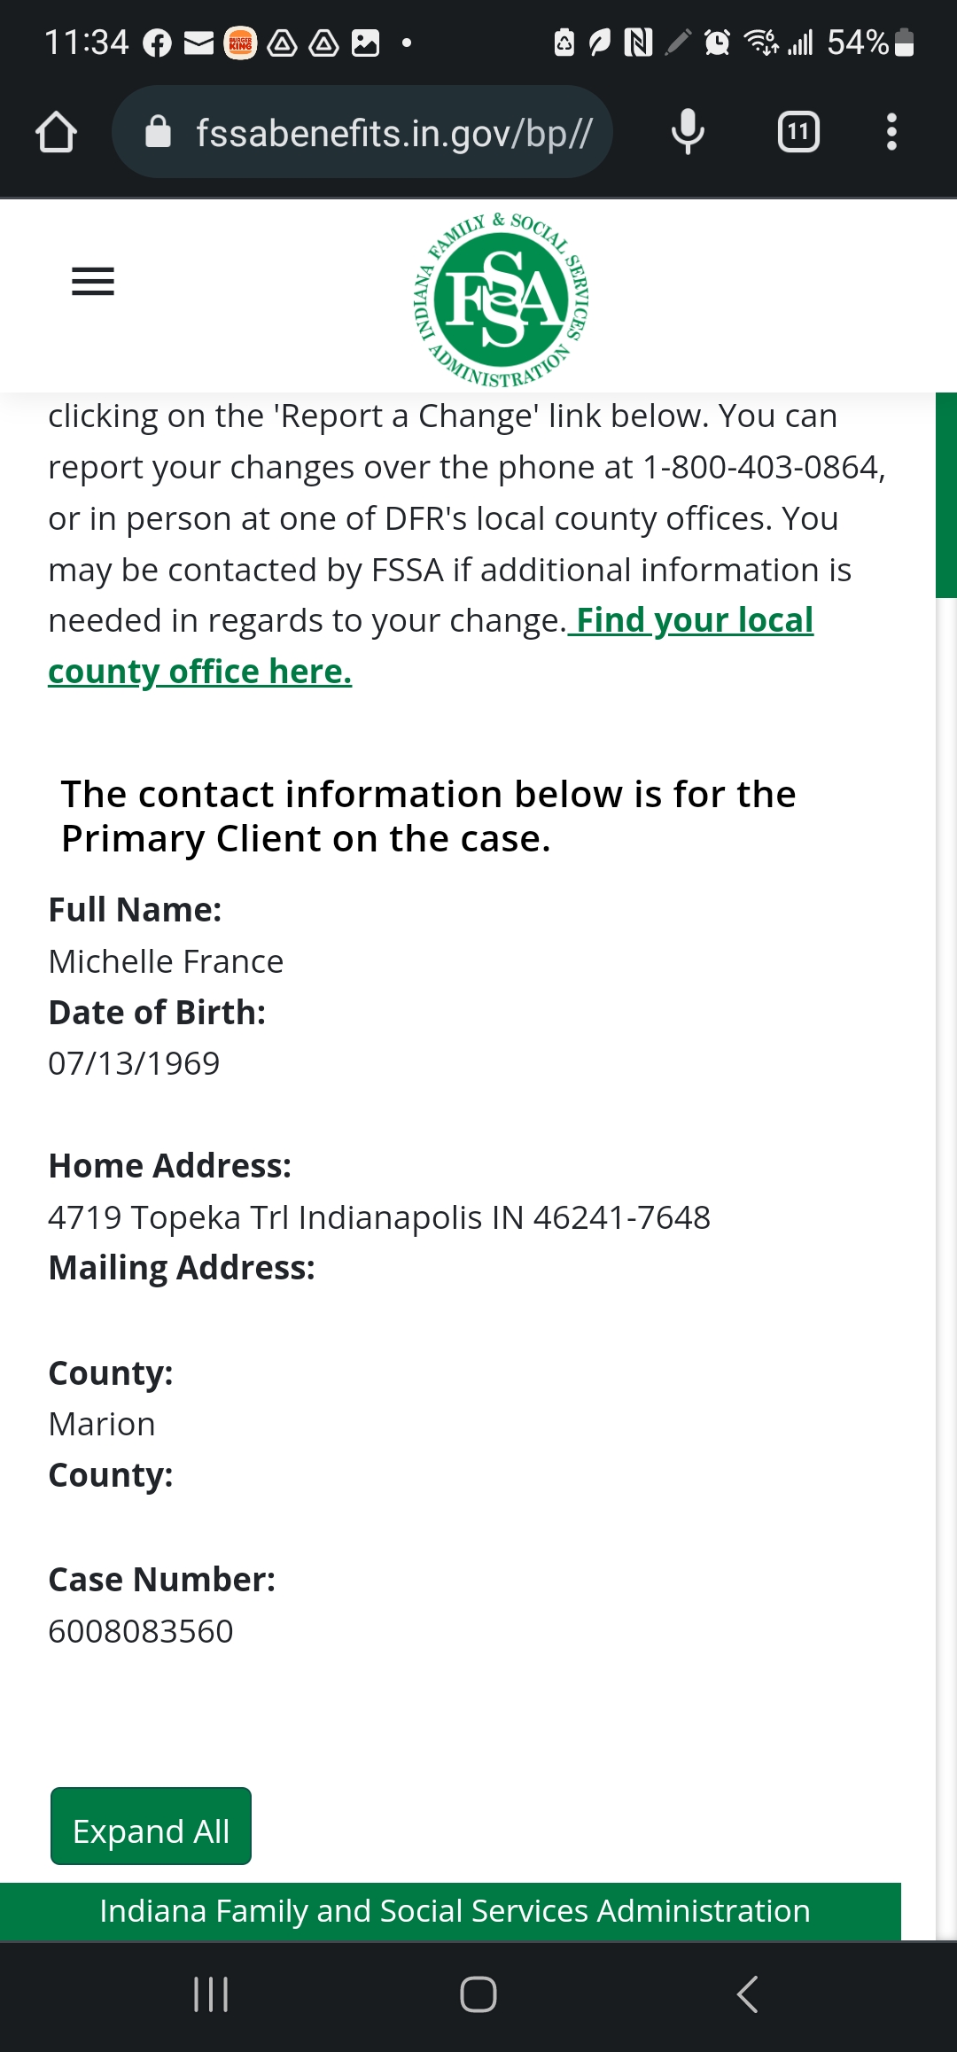Tap the Facebook notification icon in status bar

tap(157, 43)
